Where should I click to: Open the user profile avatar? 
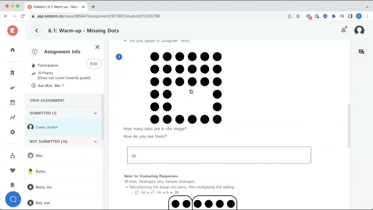pyautogui.click(x=359, y=30)
